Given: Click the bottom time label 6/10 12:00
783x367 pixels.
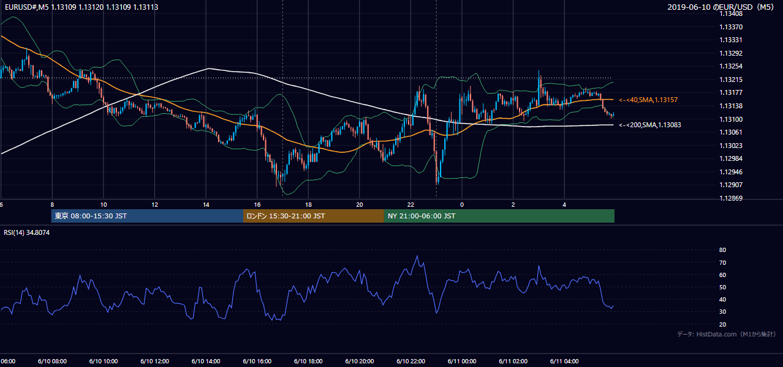Looking at the screenshot, I should (x=154, y=361).
